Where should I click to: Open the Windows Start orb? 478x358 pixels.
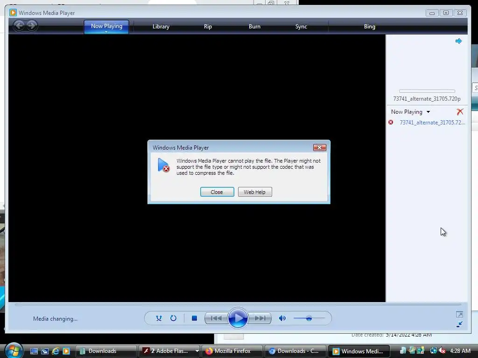coord(14,351)
